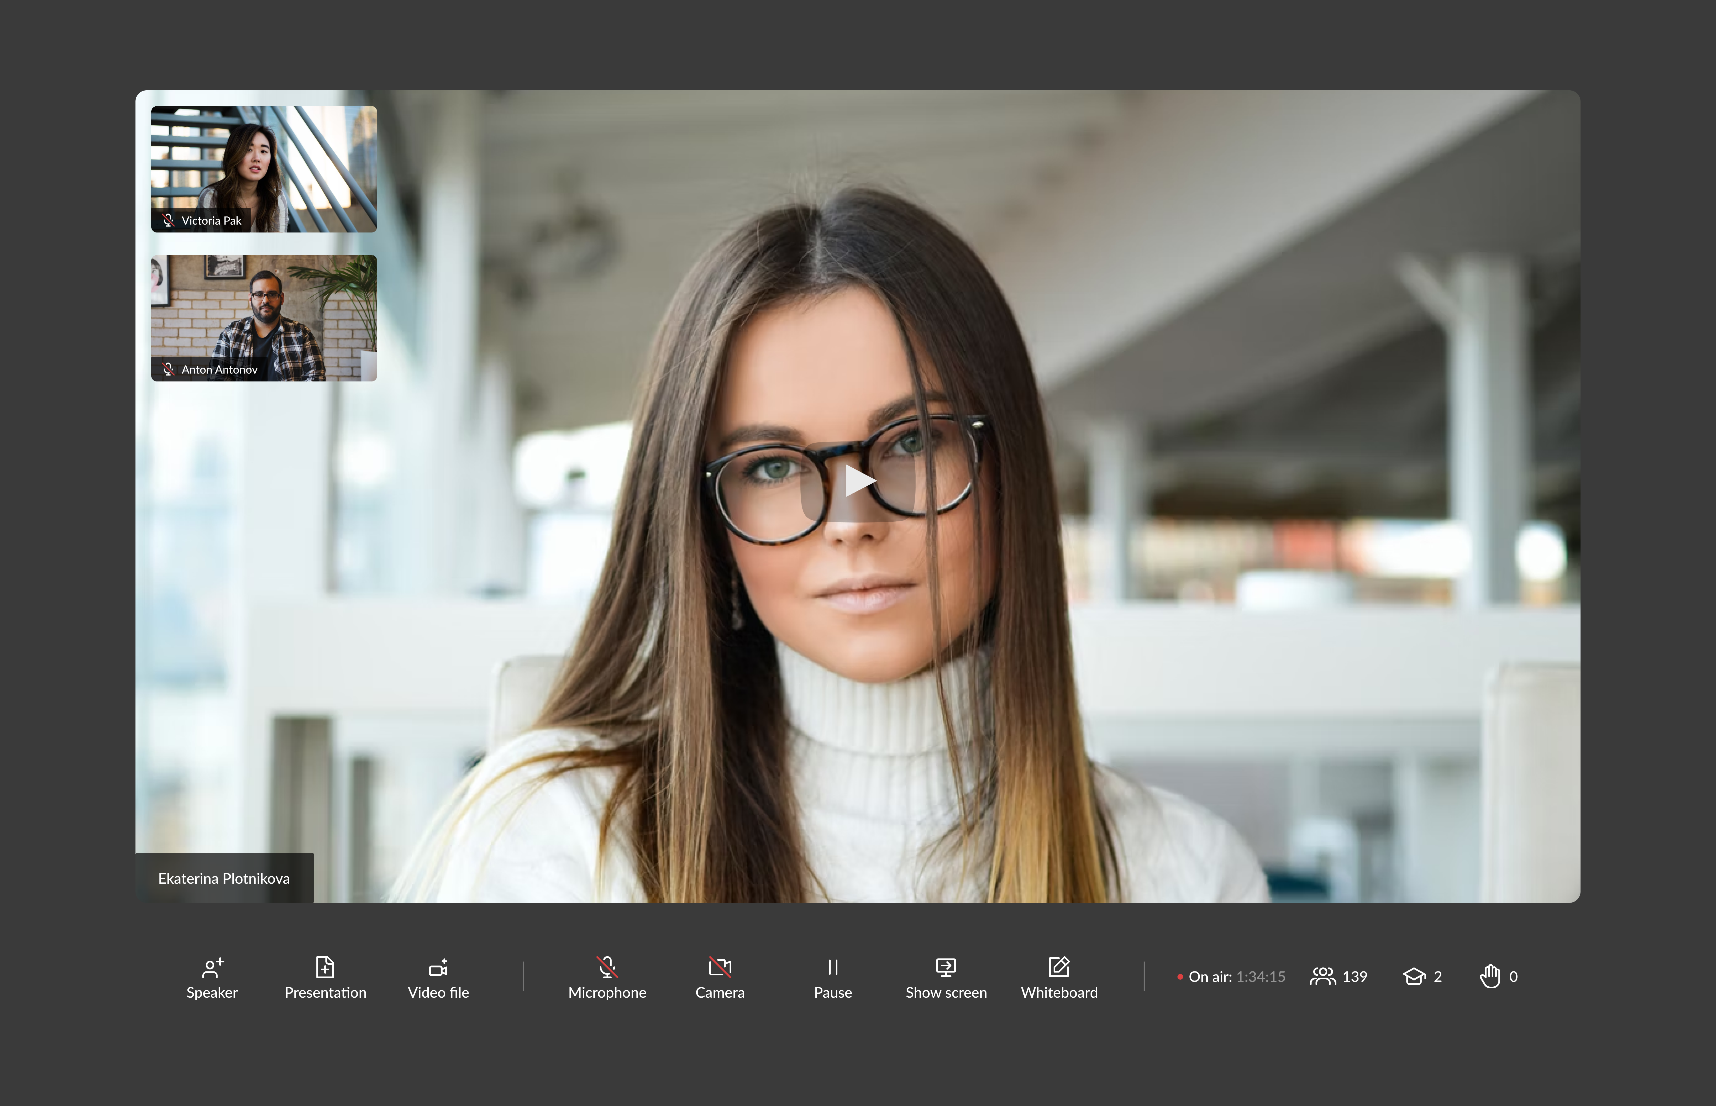Open the Whiteboard tool
This screenshot has height=1106, width=1716.
click(1059, 977)
